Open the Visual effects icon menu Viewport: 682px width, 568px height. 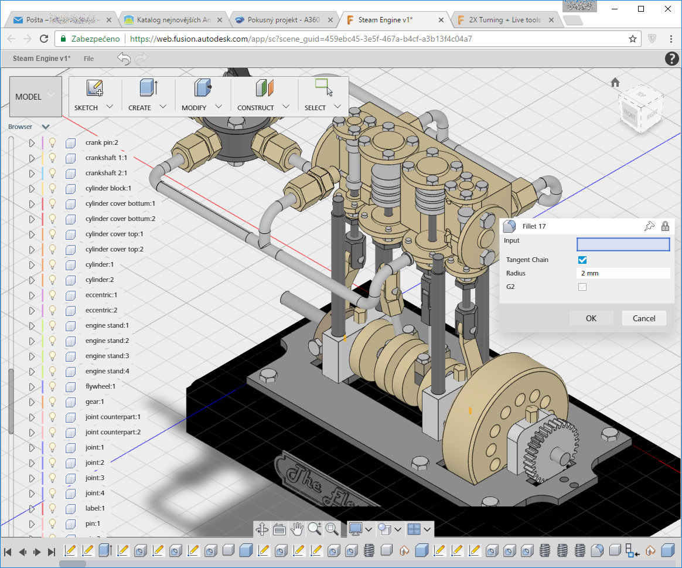click(x=384, y=529)
